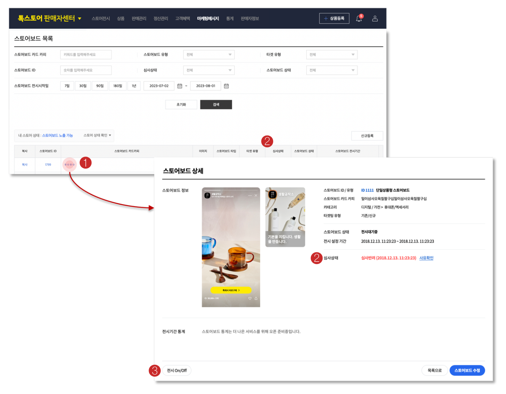Click the 사유확인 link
The image size is (506, 394).
(x=426, y=258)
